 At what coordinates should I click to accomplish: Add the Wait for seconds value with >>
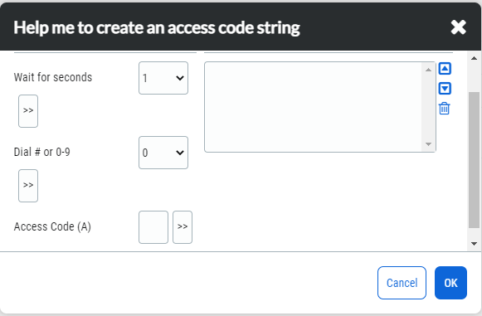28,111
